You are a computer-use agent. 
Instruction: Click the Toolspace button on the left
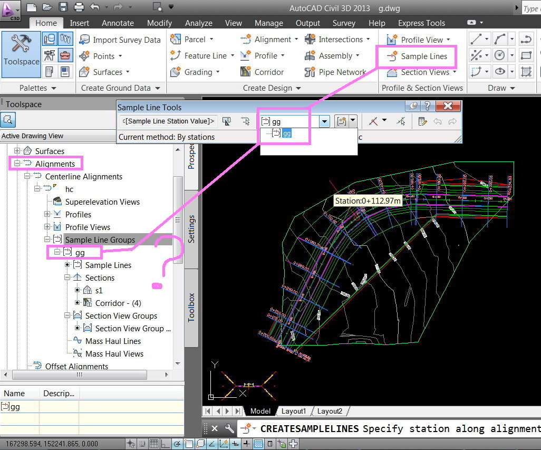(x=21, y=54)
